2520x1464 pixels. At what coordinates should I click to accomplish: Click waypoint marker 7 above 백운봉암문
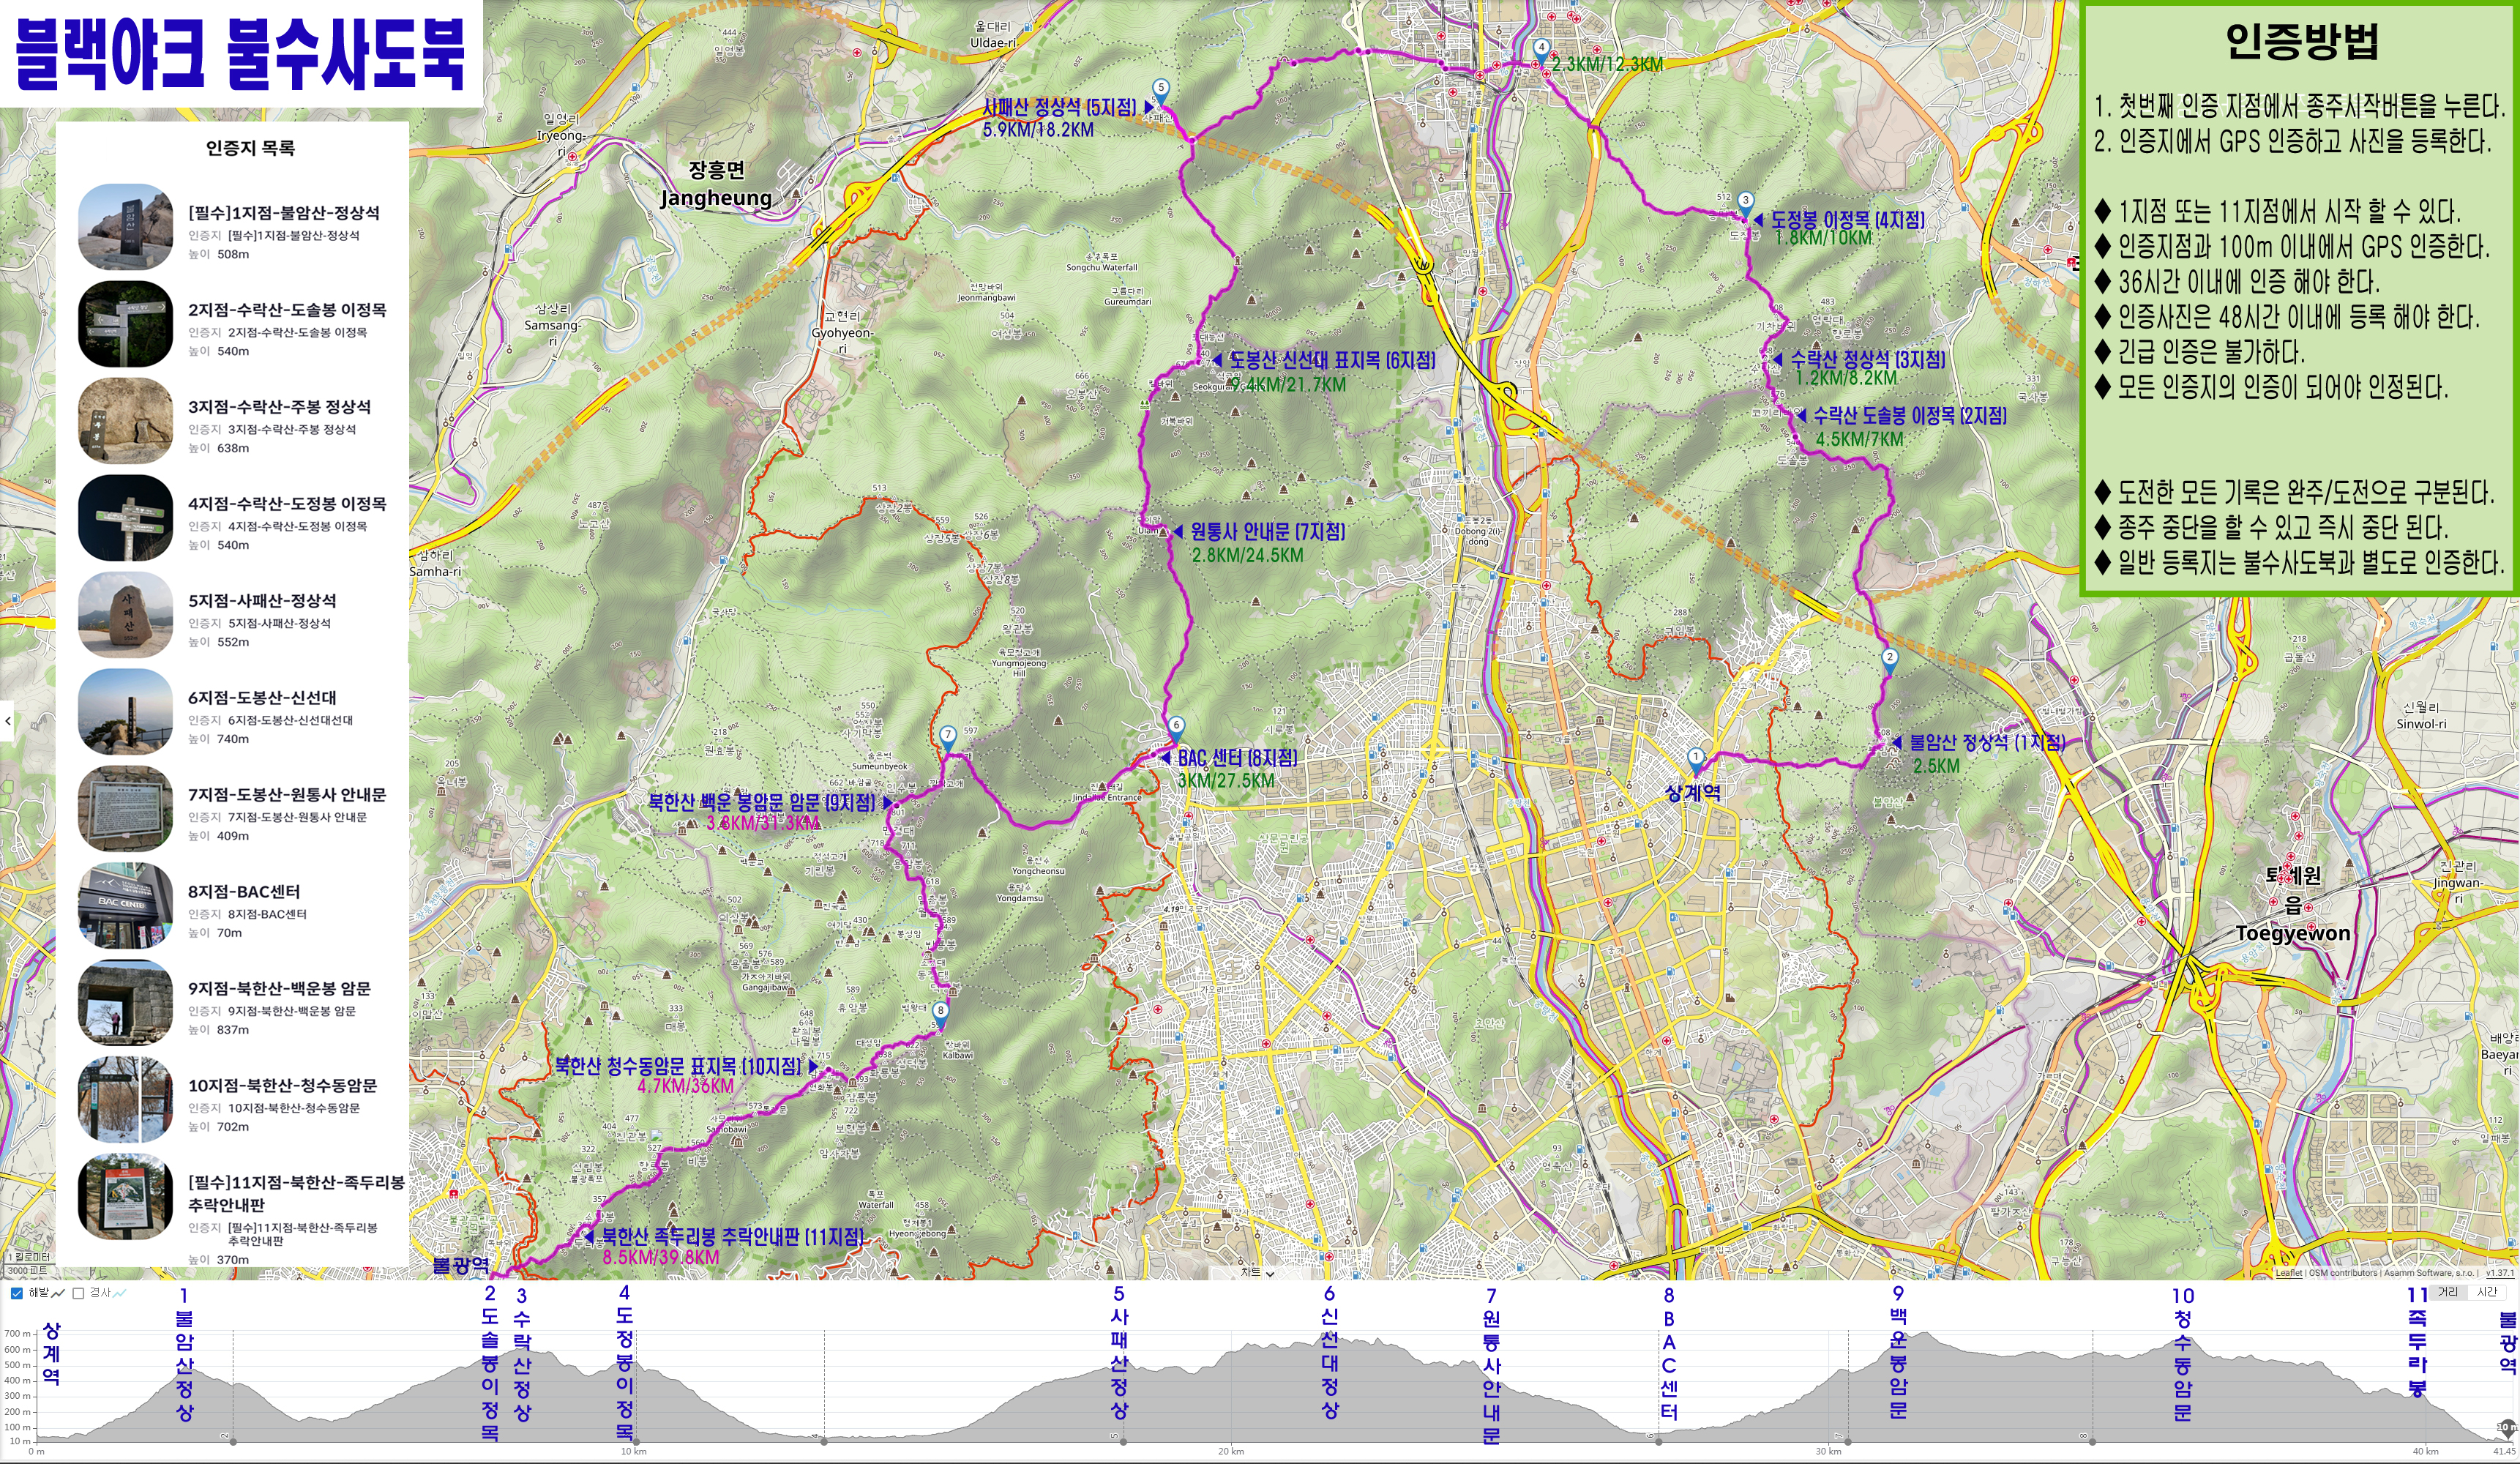pos(948,736)
